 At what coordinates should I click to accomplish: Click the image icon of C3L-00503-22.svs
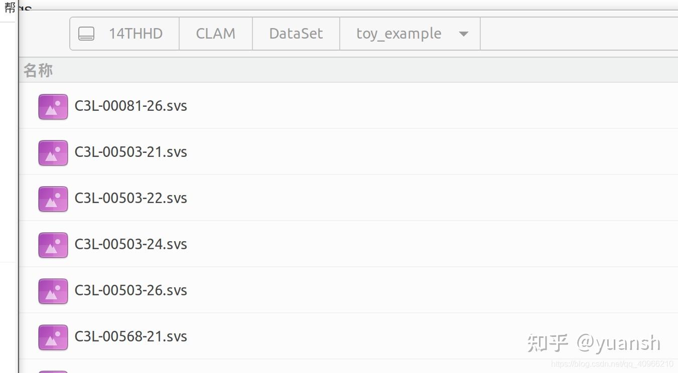53,199
